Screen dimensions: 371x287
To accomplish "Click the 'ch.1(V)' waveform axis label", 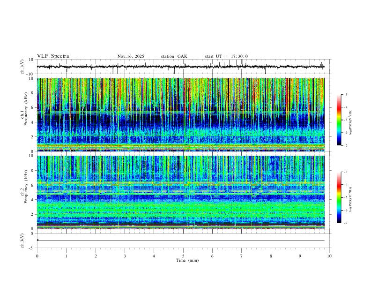I will pos(22,67).
